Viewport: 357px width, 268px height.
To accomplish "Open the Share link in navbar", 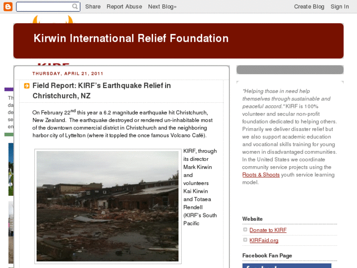I will pos(93,6).
